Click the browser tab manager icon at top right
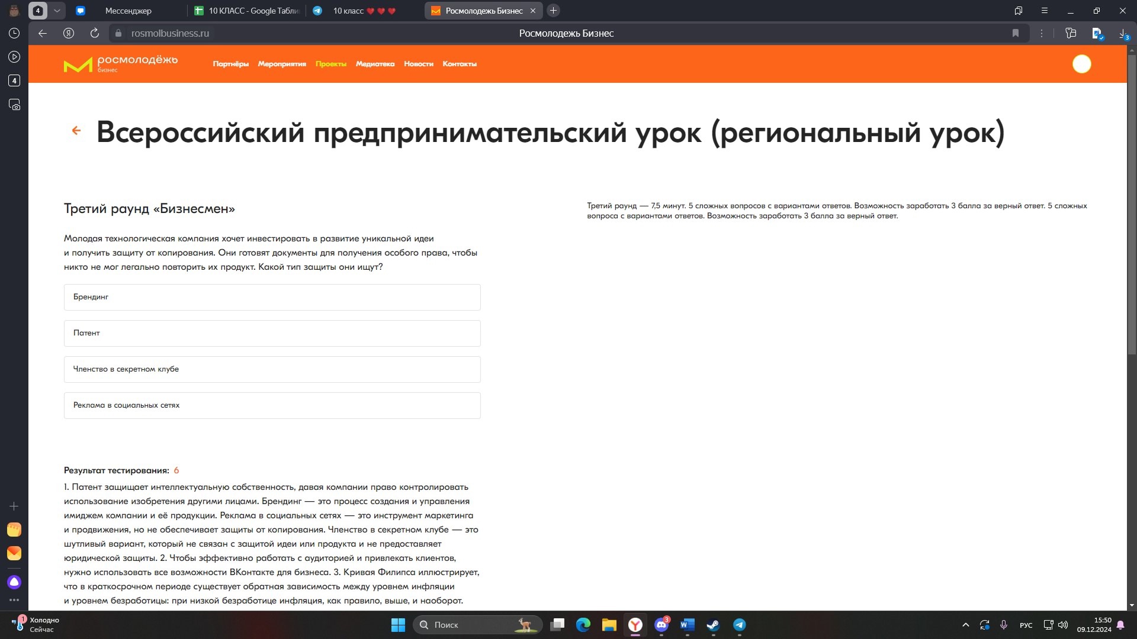1137x639 pixels. click(1019, 11)
